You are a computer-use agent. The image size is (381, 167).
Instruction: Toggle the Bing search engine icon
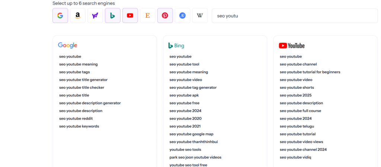click(113, 16)
